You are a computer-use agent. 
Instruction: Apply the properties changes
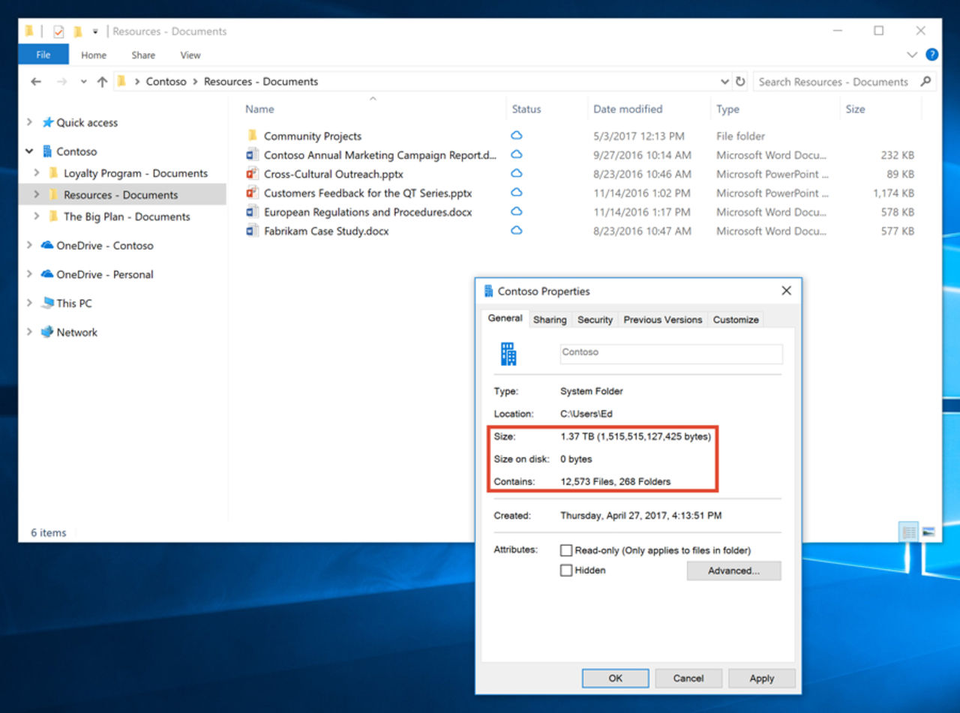[761, 678]
